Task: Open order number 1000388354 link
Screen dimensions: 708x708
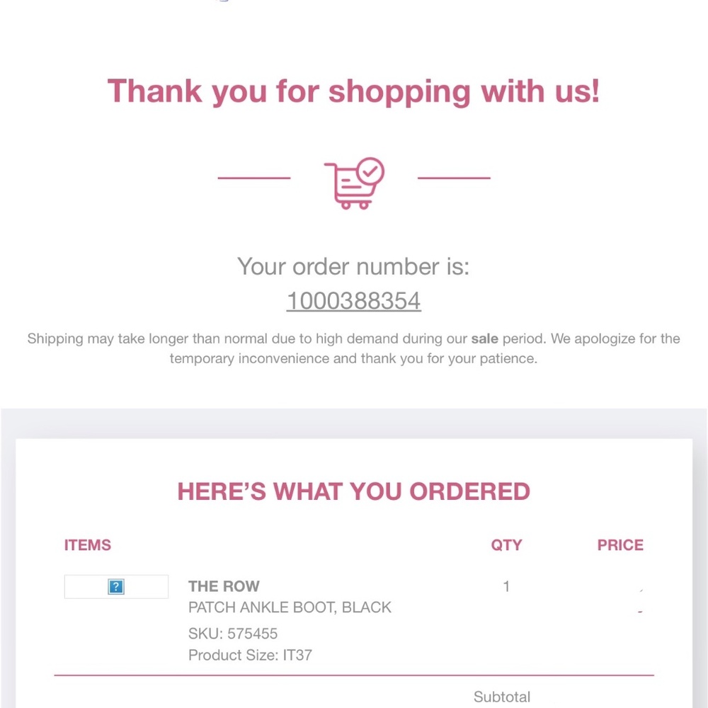Action: point(353,301)
